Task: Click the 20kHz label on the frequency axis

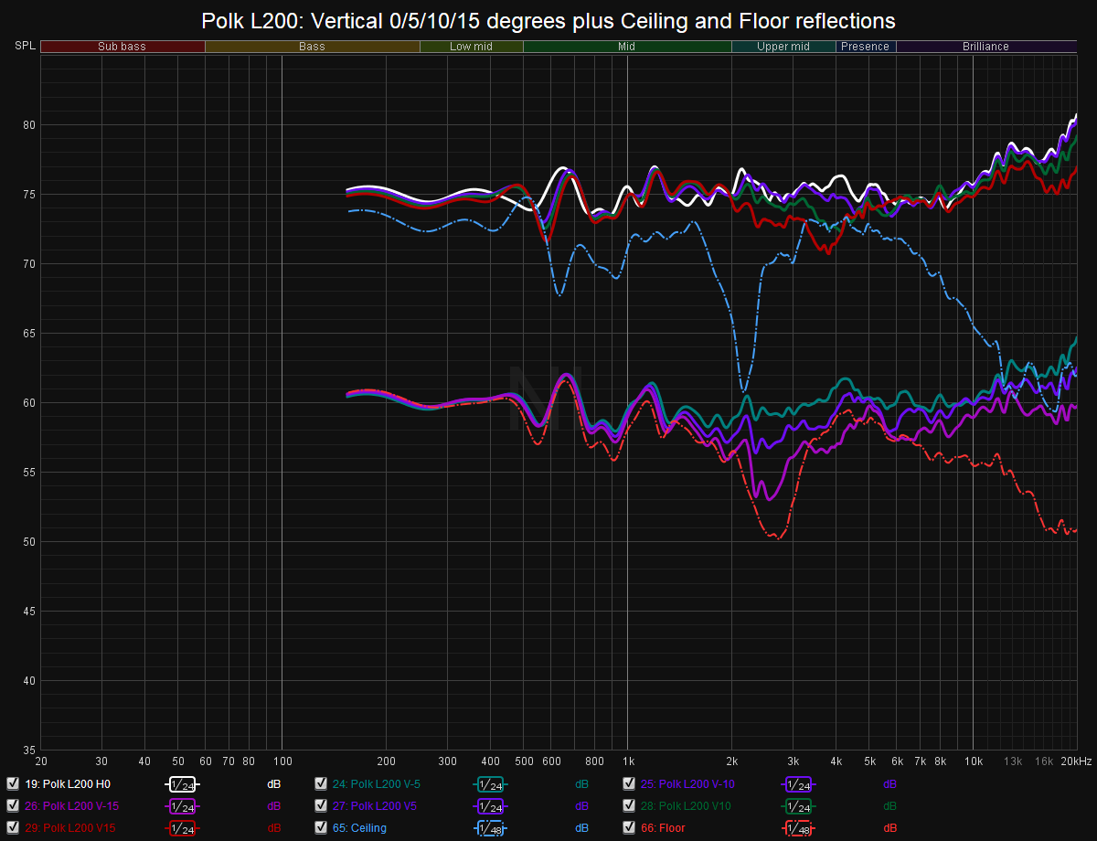Action: click(x=1077, y=761)
